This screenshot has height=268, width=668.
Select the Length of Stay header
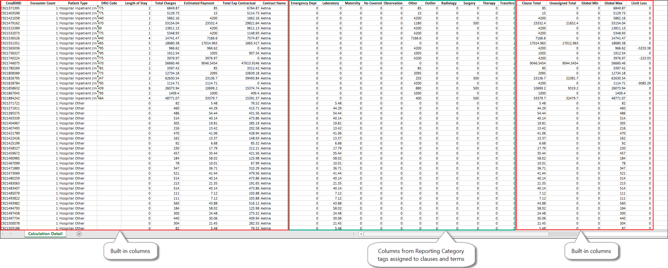[x=136, y=3]
